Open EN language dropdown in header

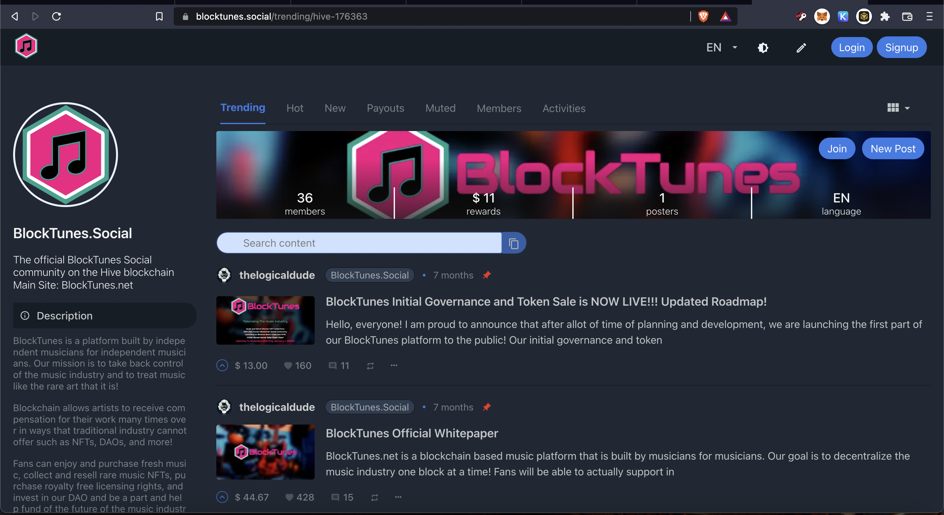(x=721, y=47)
